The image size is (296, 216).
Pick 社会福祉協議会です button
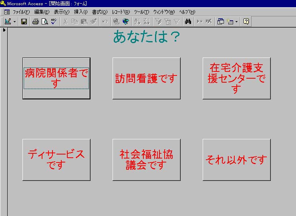147,160
